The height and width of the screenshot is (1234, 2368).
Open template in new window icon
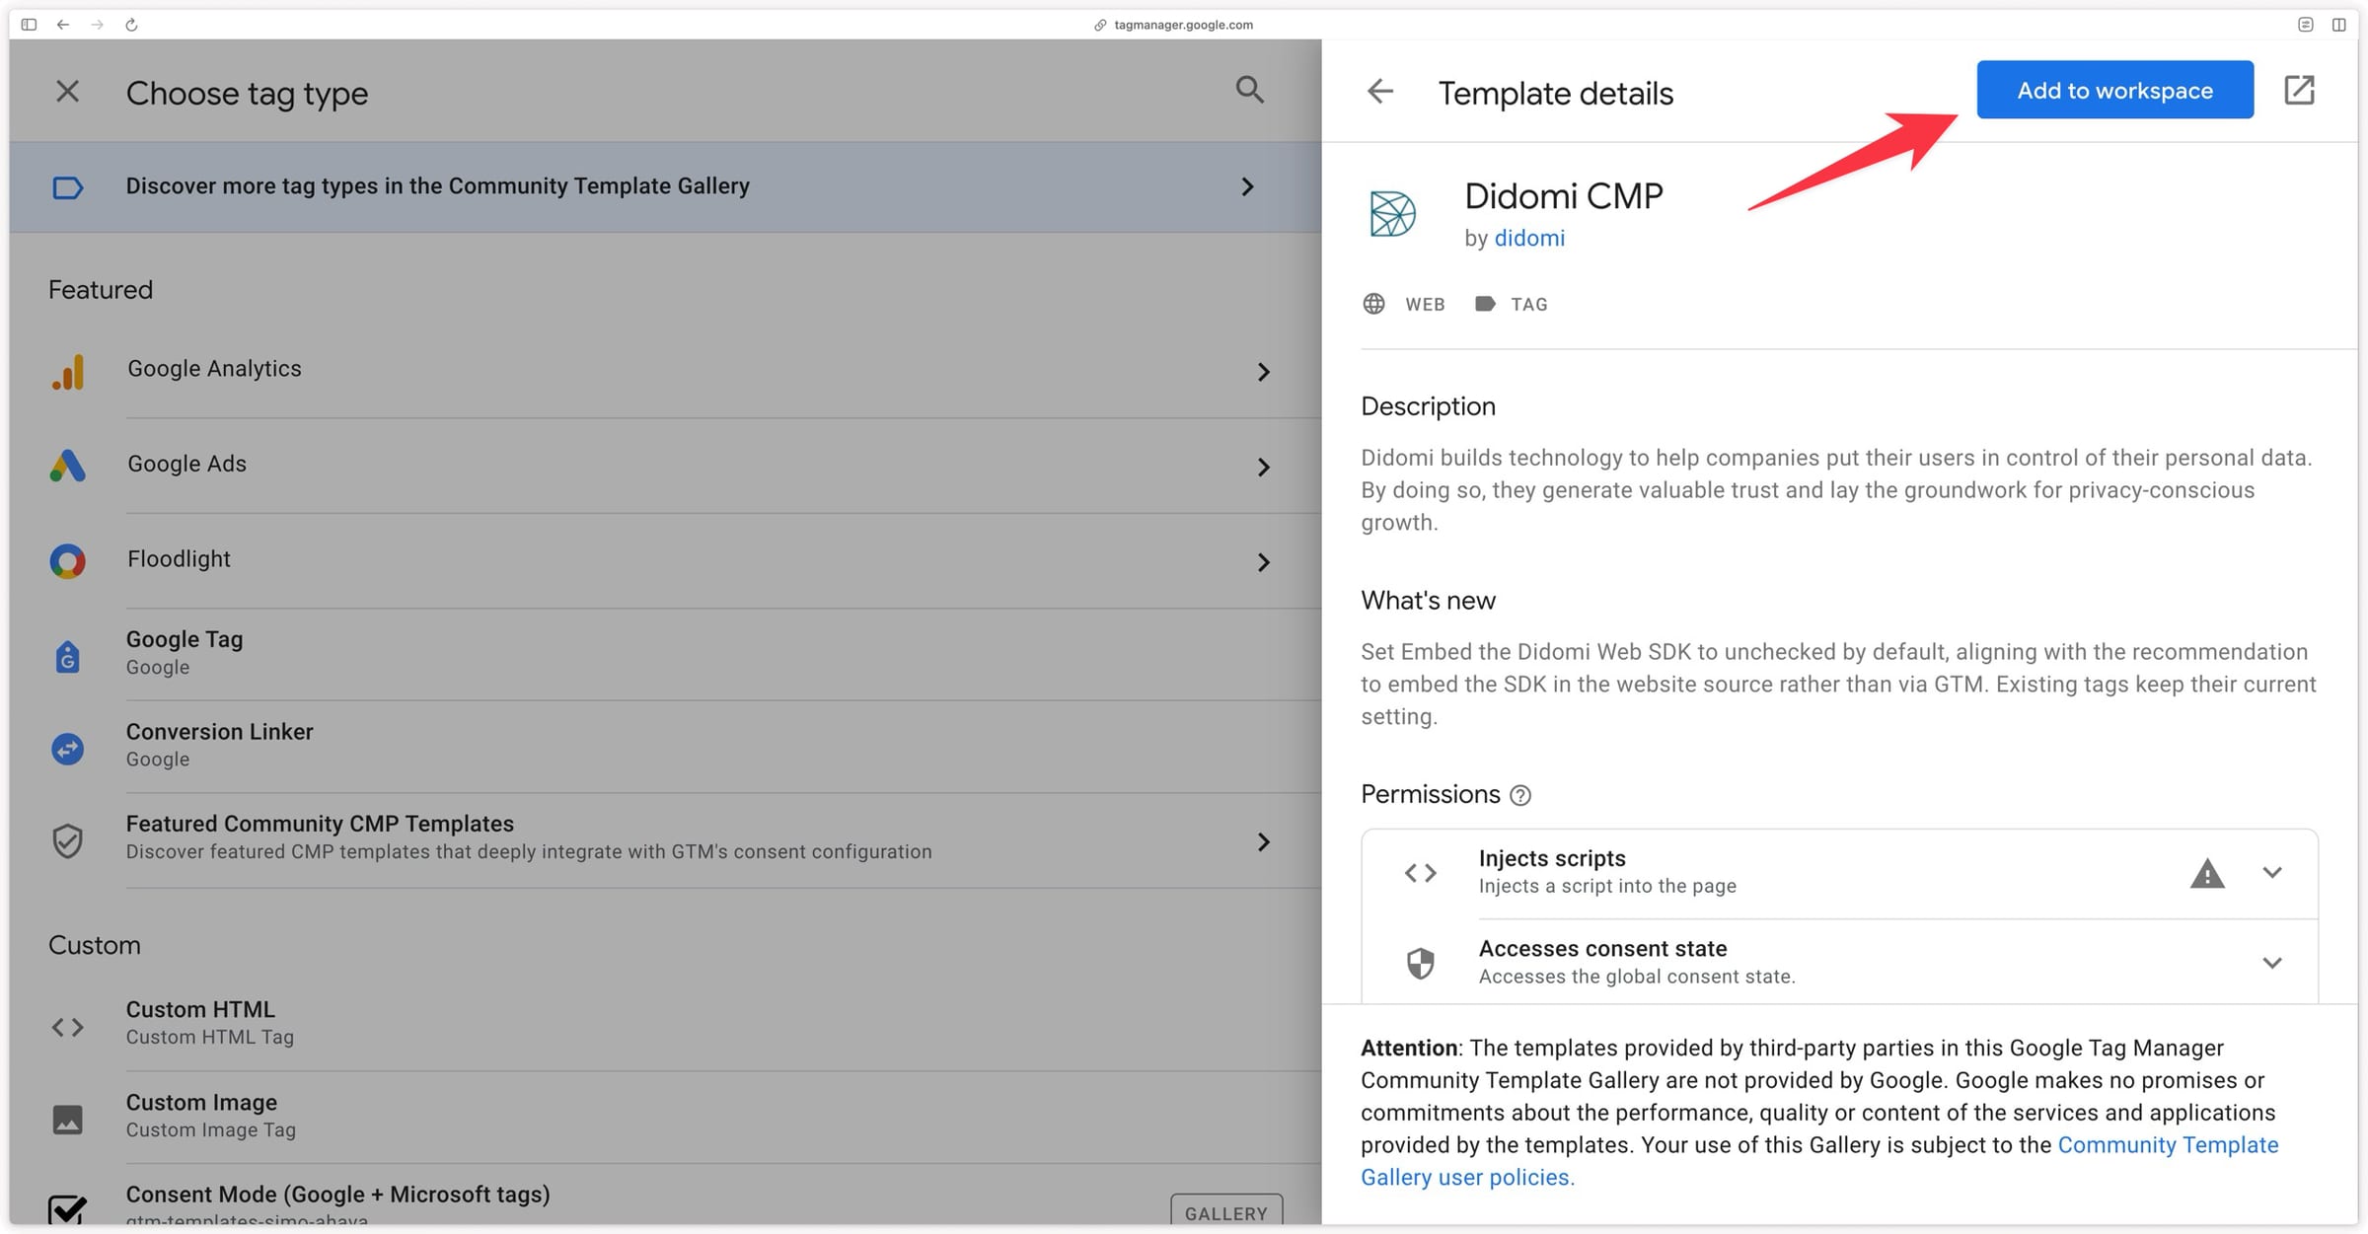(x=2299, y=90)
